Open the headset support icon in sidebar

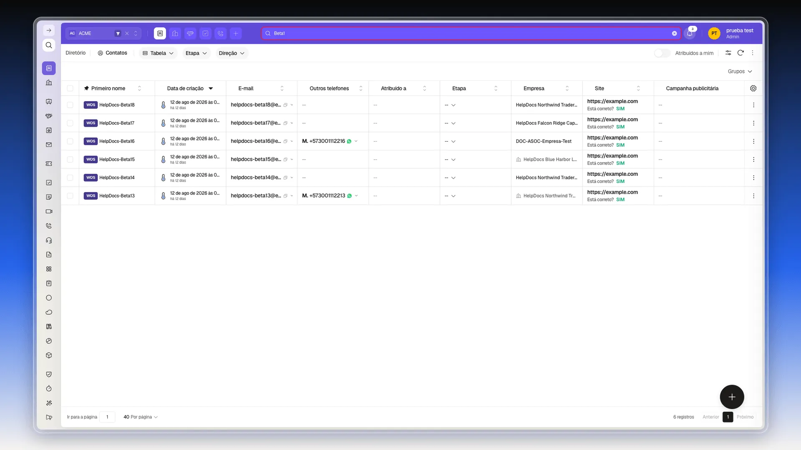[x=49, y=240]
